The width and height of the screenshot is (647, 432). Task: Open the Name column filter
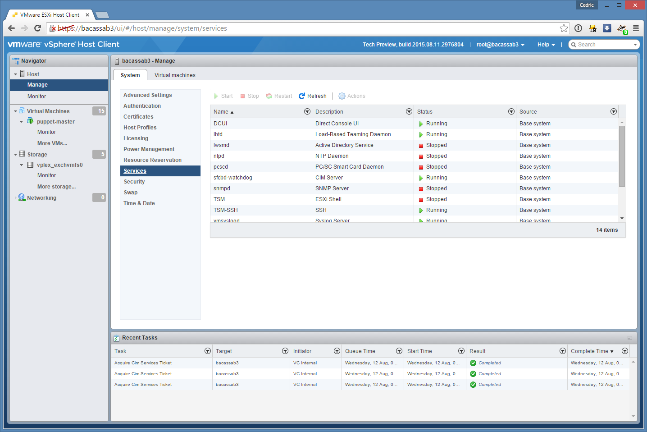pyautogui.click(x=307, y=112)
